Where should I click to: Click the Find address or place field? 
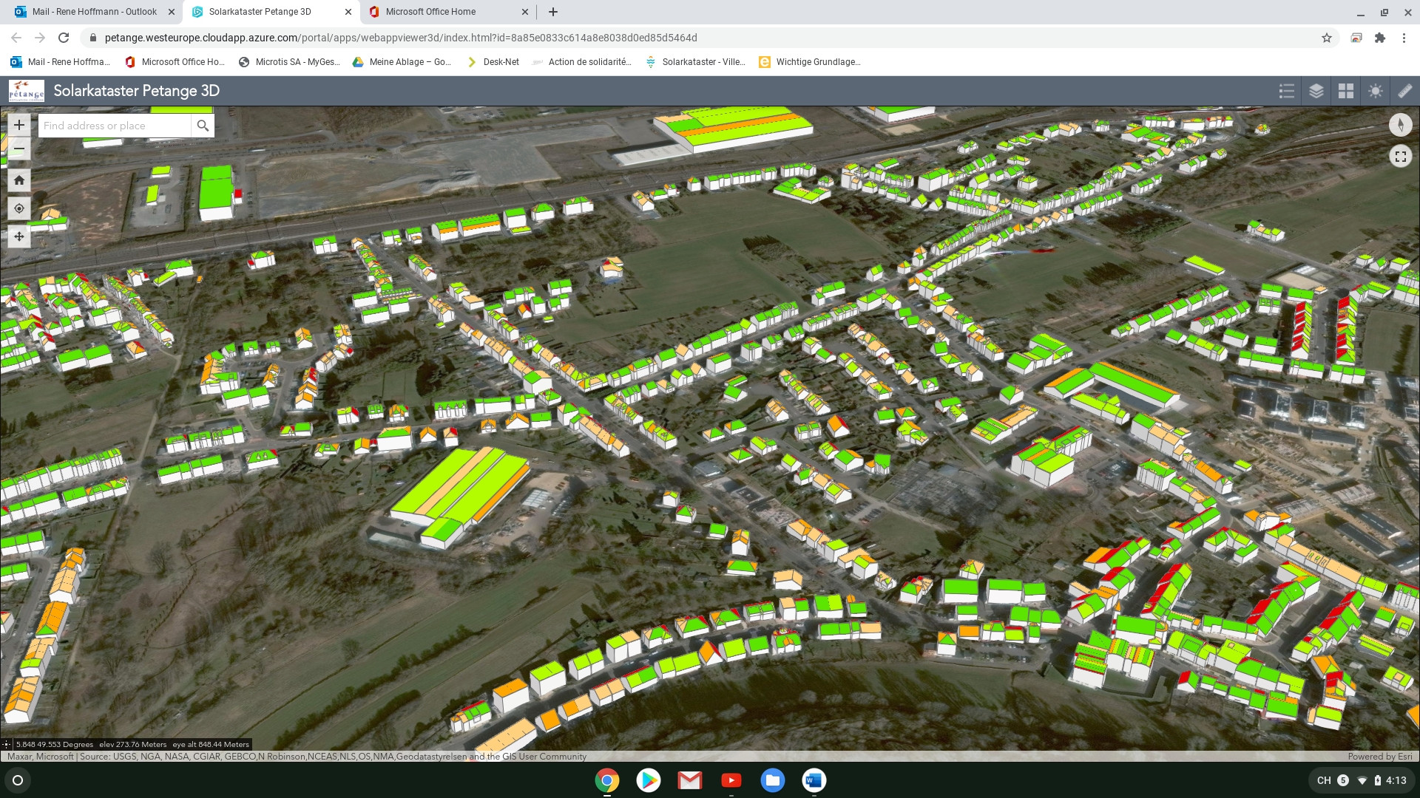pyautogui.click(x=115, y=126)
